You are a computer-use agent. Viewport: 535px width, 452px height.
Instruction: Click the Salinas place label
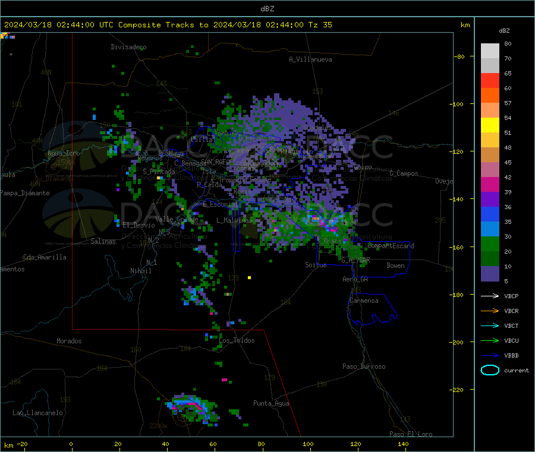coord(103,241)
